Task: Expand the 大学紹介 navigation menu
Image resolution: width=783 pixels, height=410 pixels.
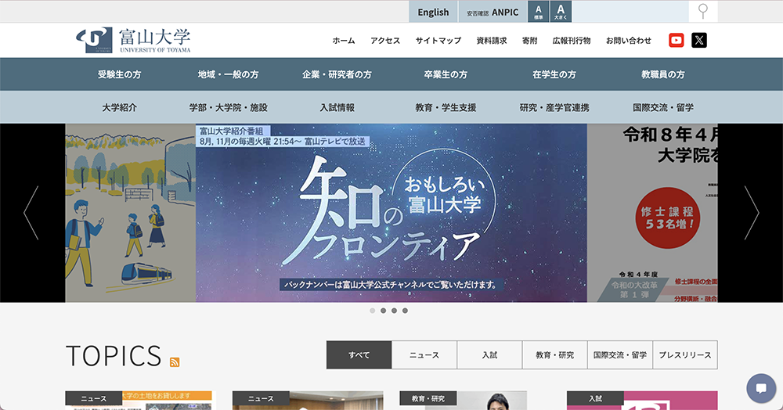Action: point(119,107)
